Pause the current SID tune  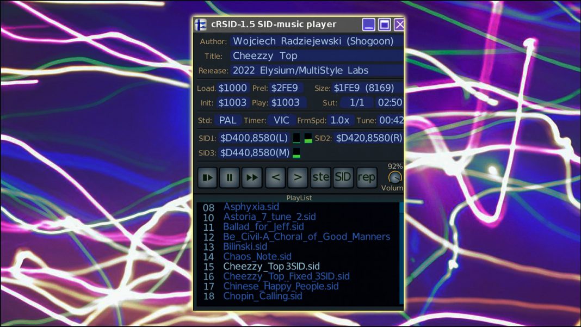228,177
